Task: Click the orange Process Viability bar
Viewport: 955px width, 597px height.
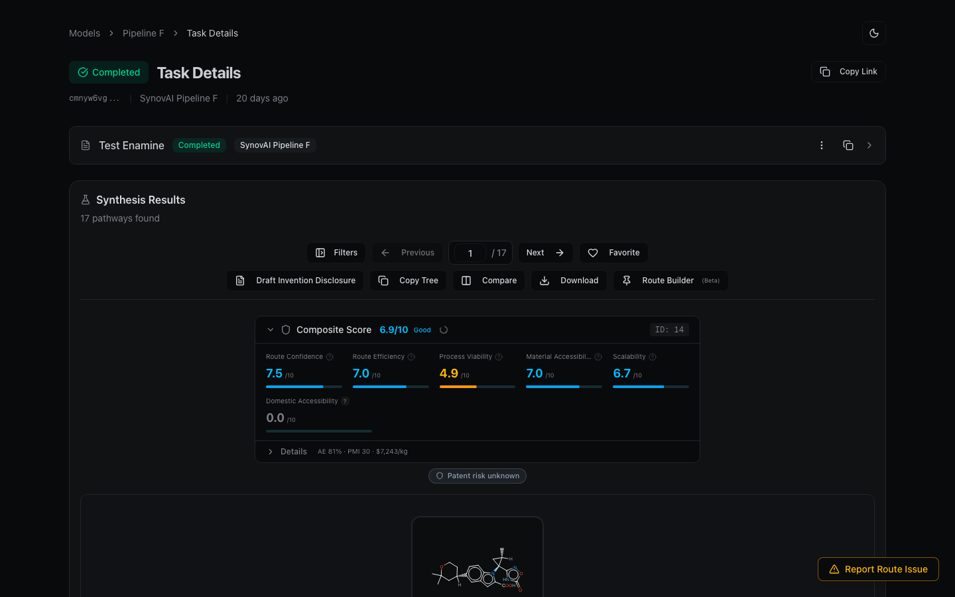Action: point(477,387)
